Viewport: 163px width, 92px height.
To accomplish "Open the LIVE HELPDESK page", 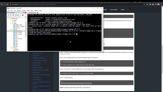I will tap(114, 10).
